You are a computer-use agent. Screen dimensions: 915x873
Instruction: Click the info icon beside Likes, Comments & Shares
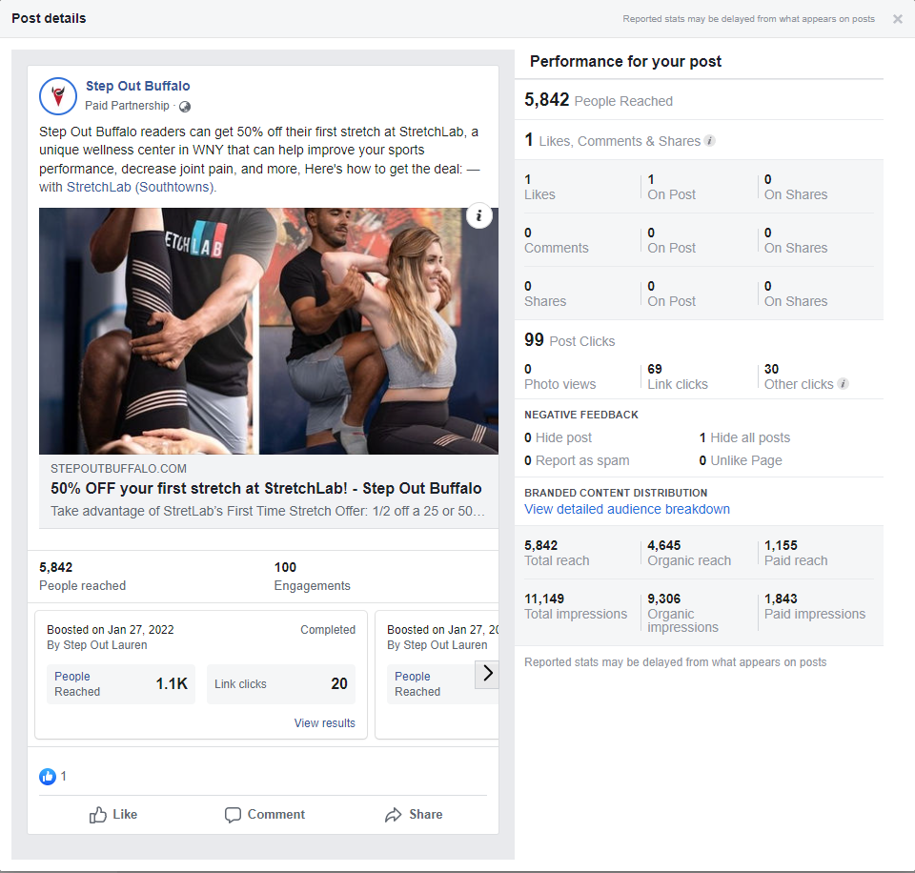click(x=709, y=141)
